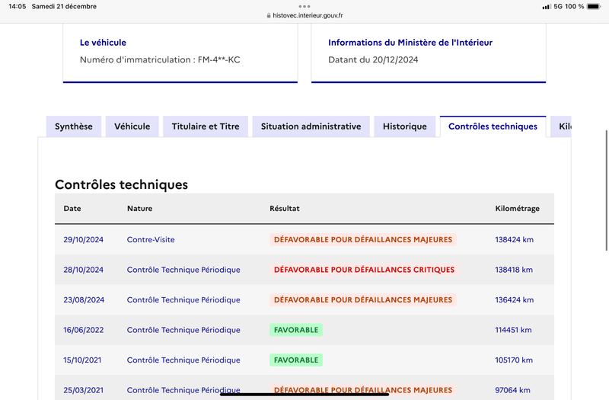This screenshot has height=400, width=609.
Task: Tap the 5G network indicator
Action: coord(558,7)
